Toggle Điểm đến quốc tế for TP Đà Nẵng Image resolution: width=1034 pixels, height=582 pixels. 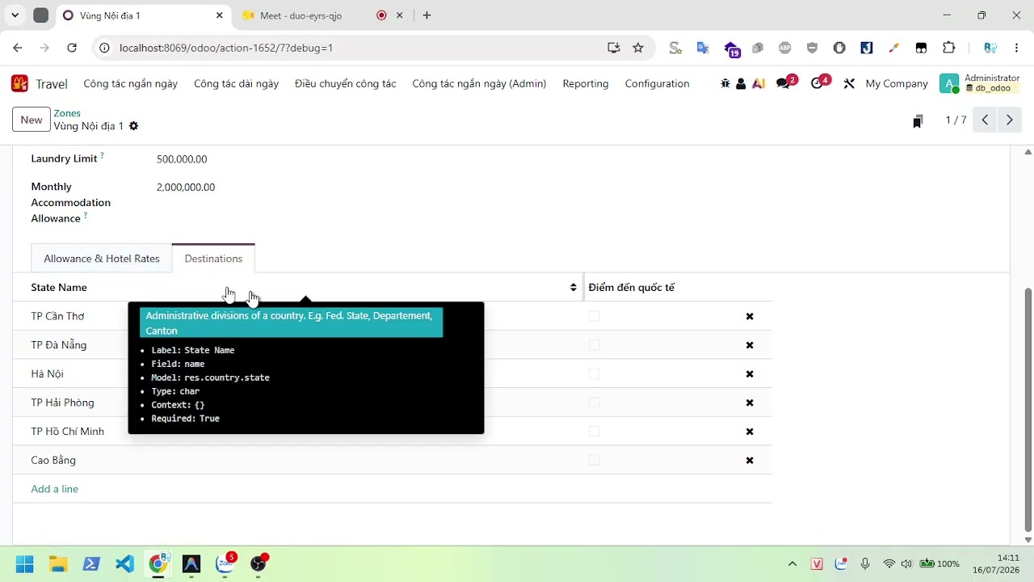click(x=595, y=345)
